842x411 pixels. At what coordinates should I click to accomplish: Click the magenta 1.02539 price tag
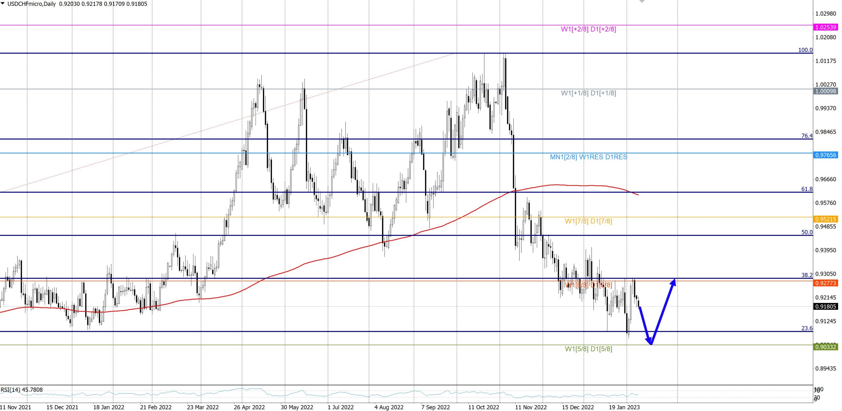click(826, 27)
